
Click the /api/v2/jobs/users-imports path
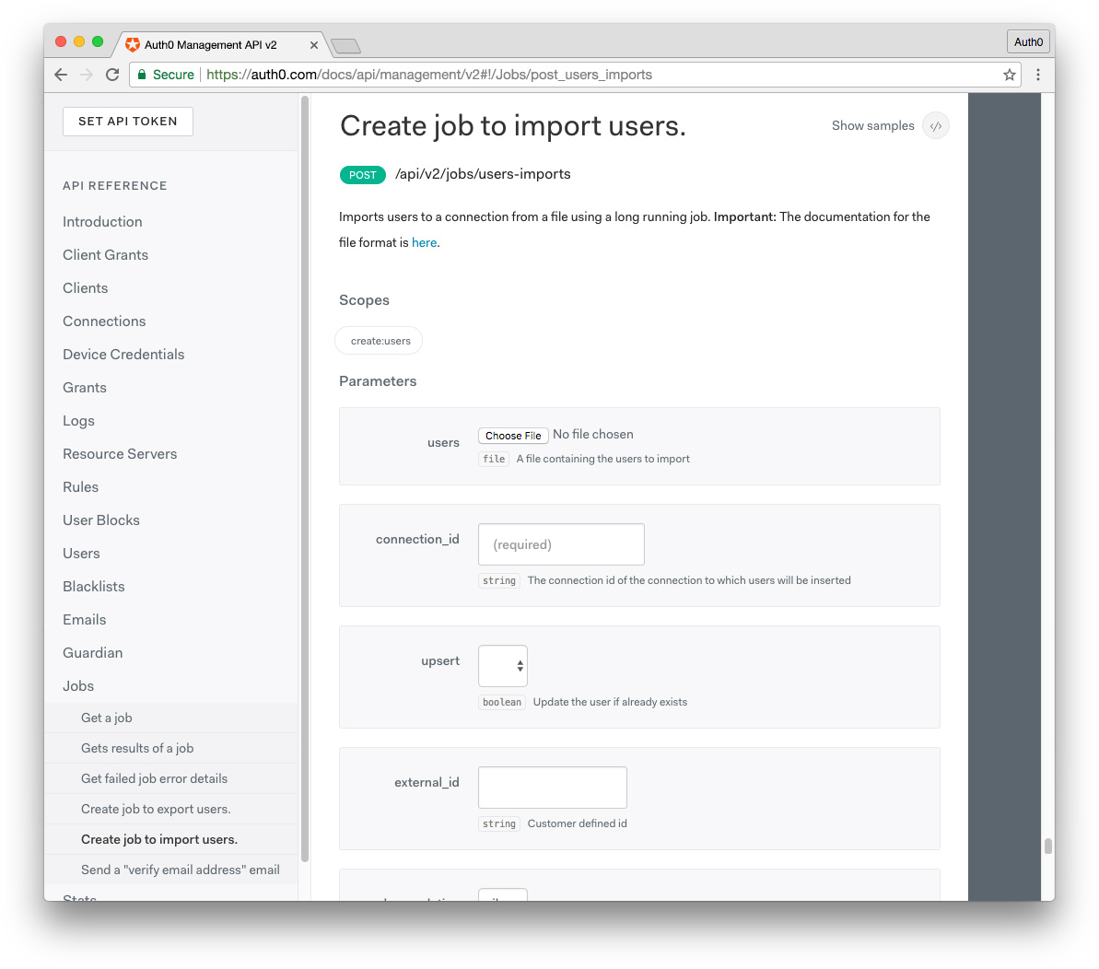(483, 174)
